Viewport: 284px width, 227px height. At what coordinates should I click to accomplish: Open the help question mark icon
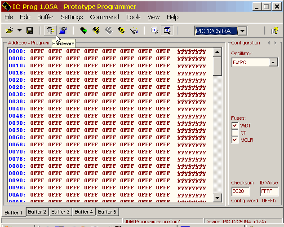tap(275, 31)
